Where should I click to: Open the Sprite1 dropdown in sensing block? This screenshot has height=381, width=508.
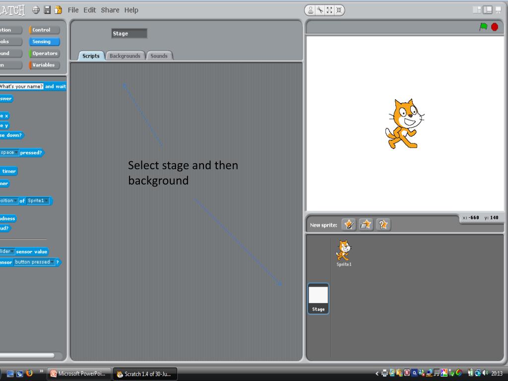46,201
